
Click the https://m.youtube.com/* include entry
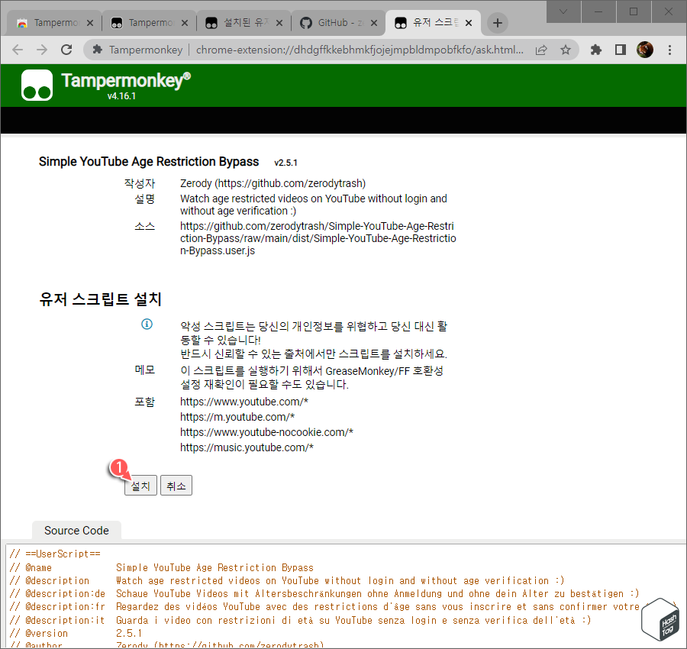click(x=237, y=417)
